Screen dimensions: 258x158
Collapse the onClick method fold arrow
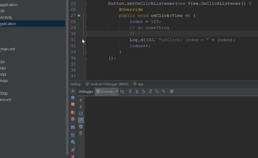click(x=85, y=16)
